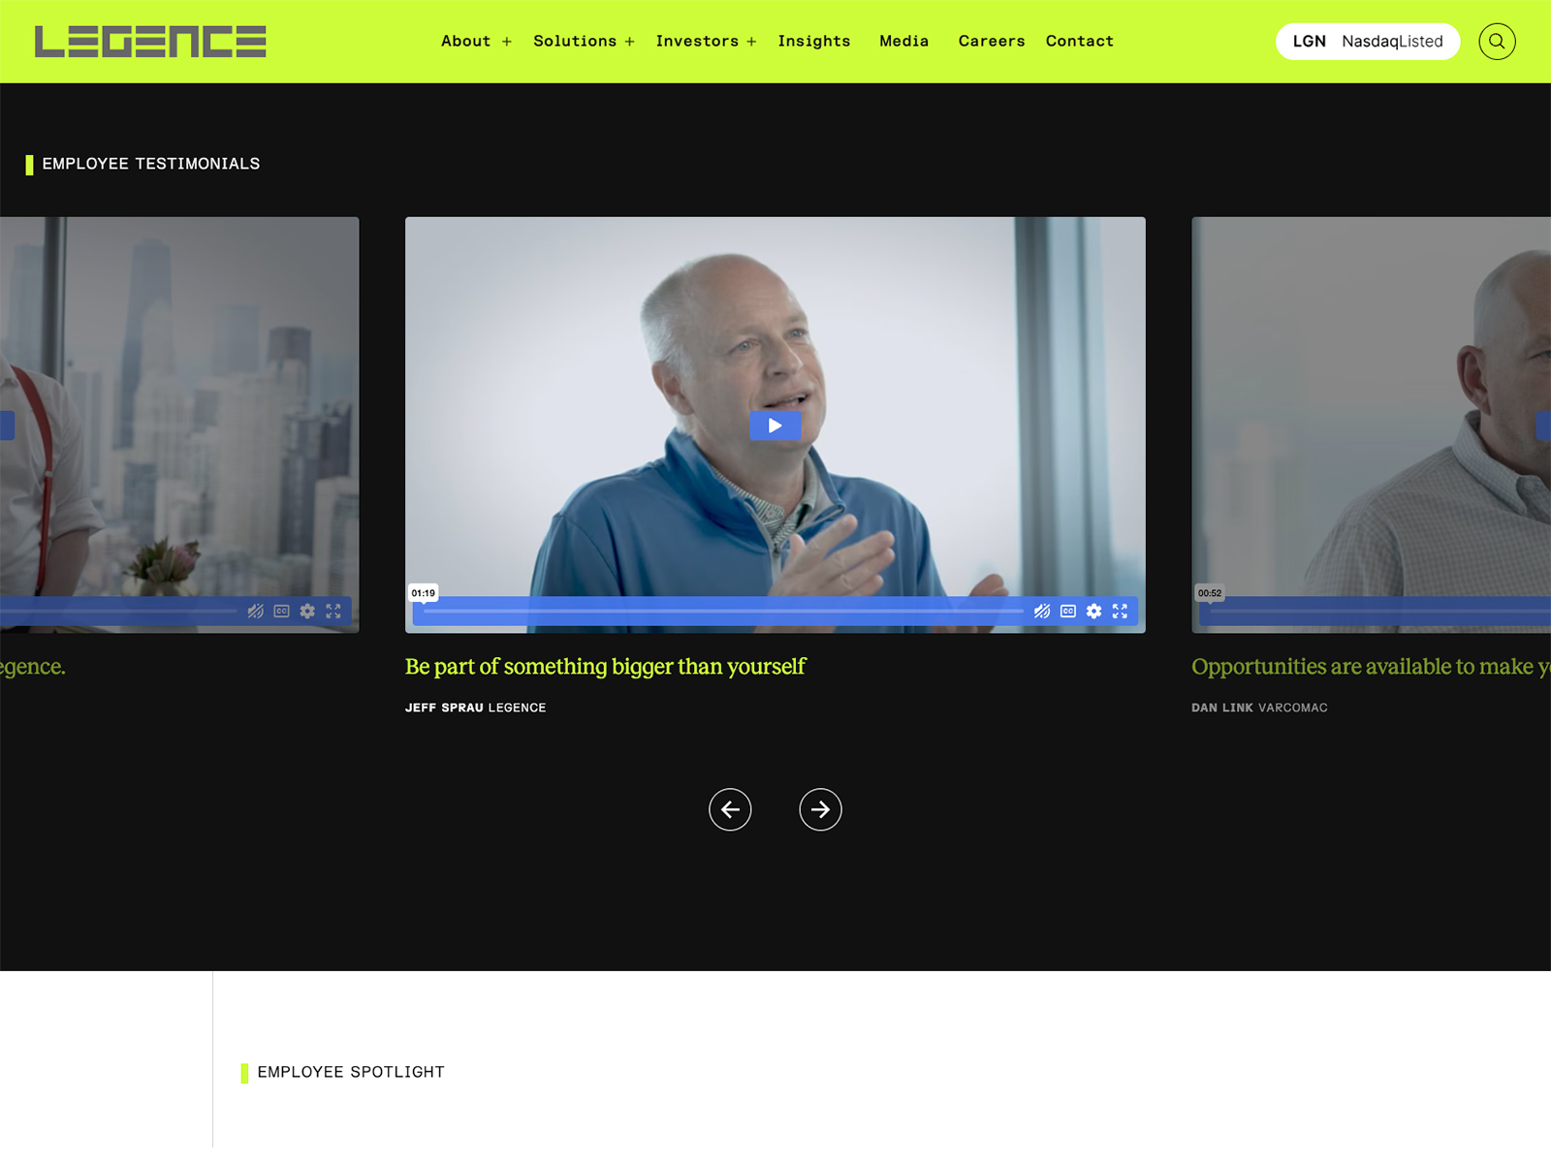The image size is (1551, 1163).
Task: Select the Careers navigation item
Action: coord(992,42)
